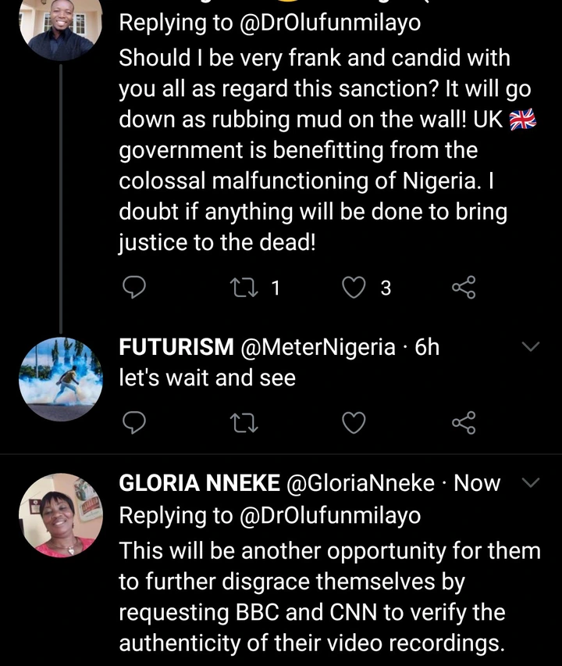The height and width of the screenshot is (666, 562).
Task: Share the UK government sanction tweet
Action: [x=464, y=288]
